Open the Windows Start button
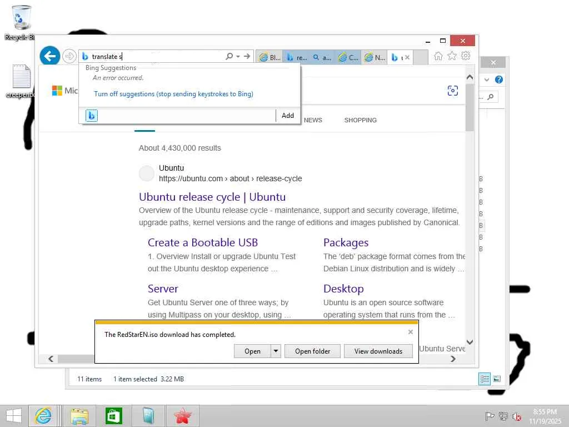Viewport: 569px width, 427px height. [x=14, y=416]
